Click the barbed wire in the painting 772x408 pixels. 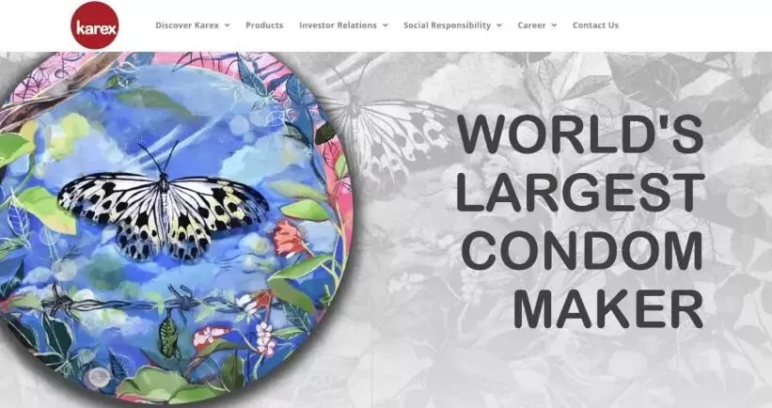tap(163, 302)
